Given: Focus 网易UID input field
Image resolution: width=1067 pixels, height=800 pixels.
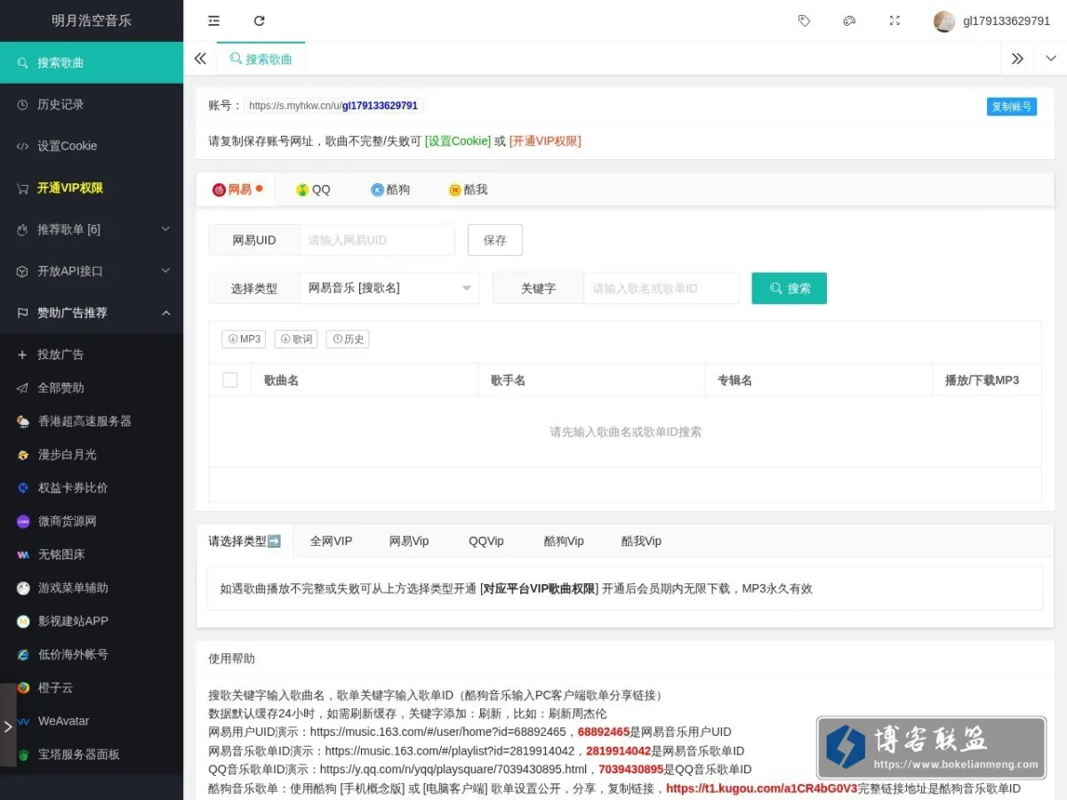Looking at the screenshot, I should [x=377, y=240].
